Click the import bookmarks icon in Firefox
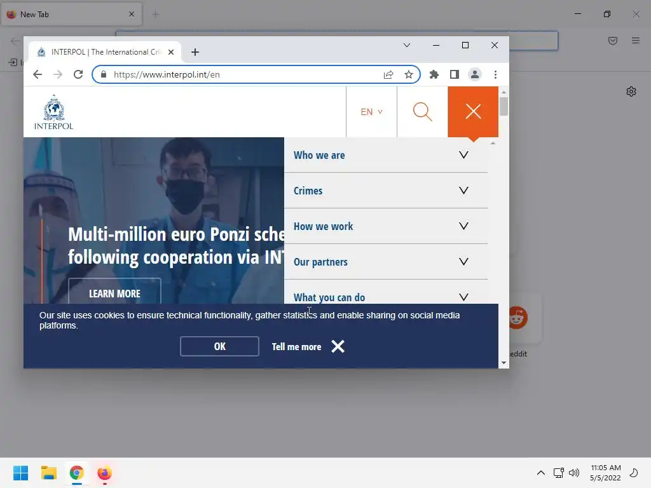The image size is (651, 488). click(x=13, y=62)
